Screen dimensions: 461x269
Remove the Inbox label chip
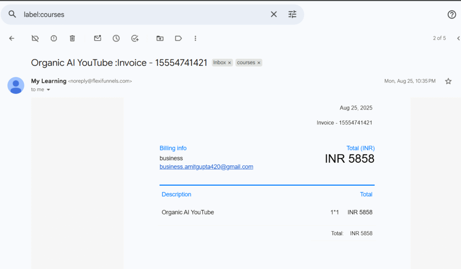230,63
